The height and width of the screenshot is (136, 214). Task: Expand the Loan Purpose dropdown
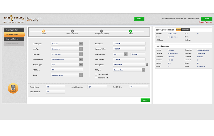tap(81, 44)
